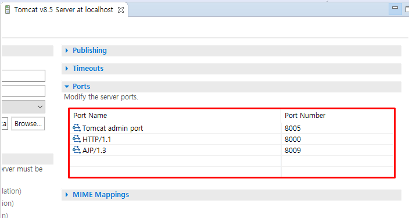Select the Tomcat admin port row
The width and height of the screenshot is (409, 218).
(x=232, y=128)
